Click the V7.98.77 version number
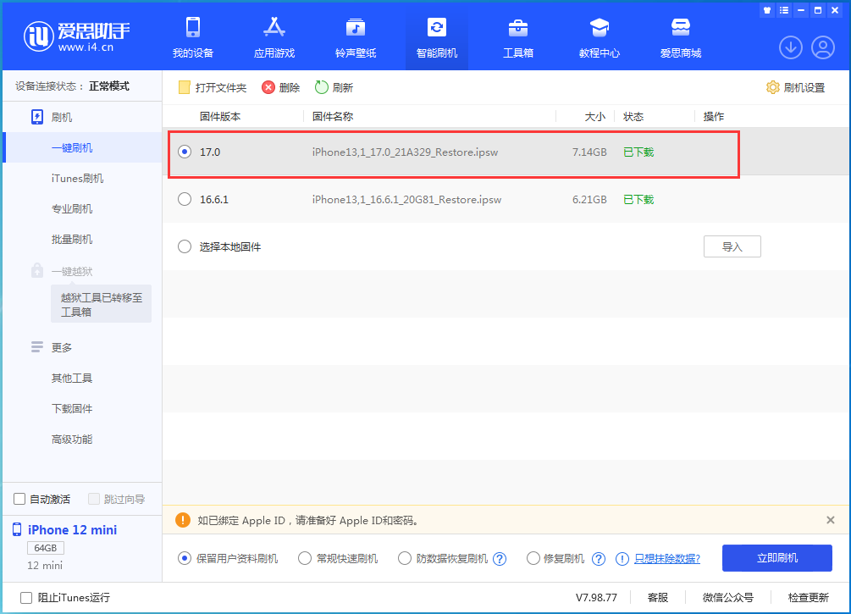851x614 pixels. click(596, 598)
